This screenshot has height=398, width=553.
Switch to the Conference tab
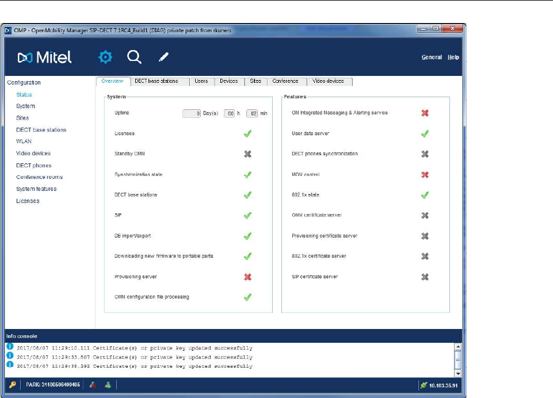click(287, 81)
